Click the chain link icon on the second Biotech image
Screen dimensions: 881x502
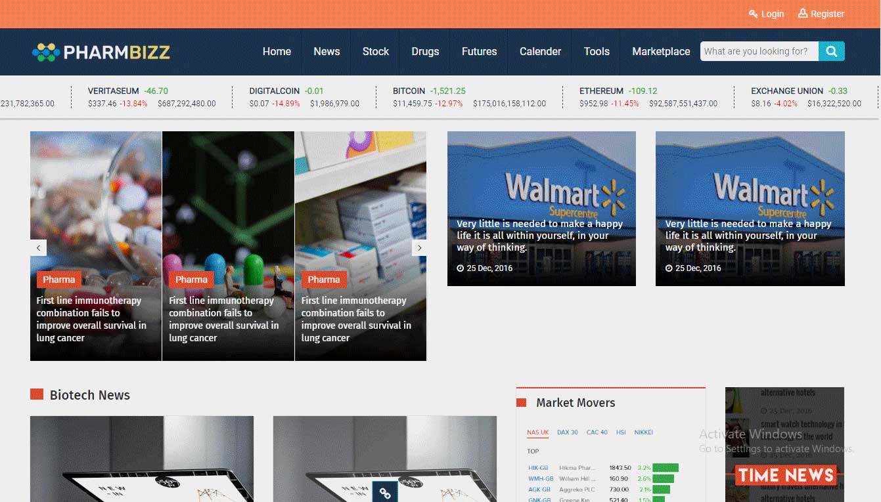(385, 492)
